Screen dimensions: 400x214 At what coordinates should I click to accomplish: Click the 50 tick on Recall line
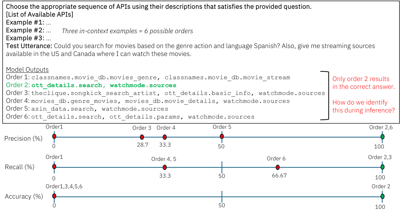pos(222,167)
